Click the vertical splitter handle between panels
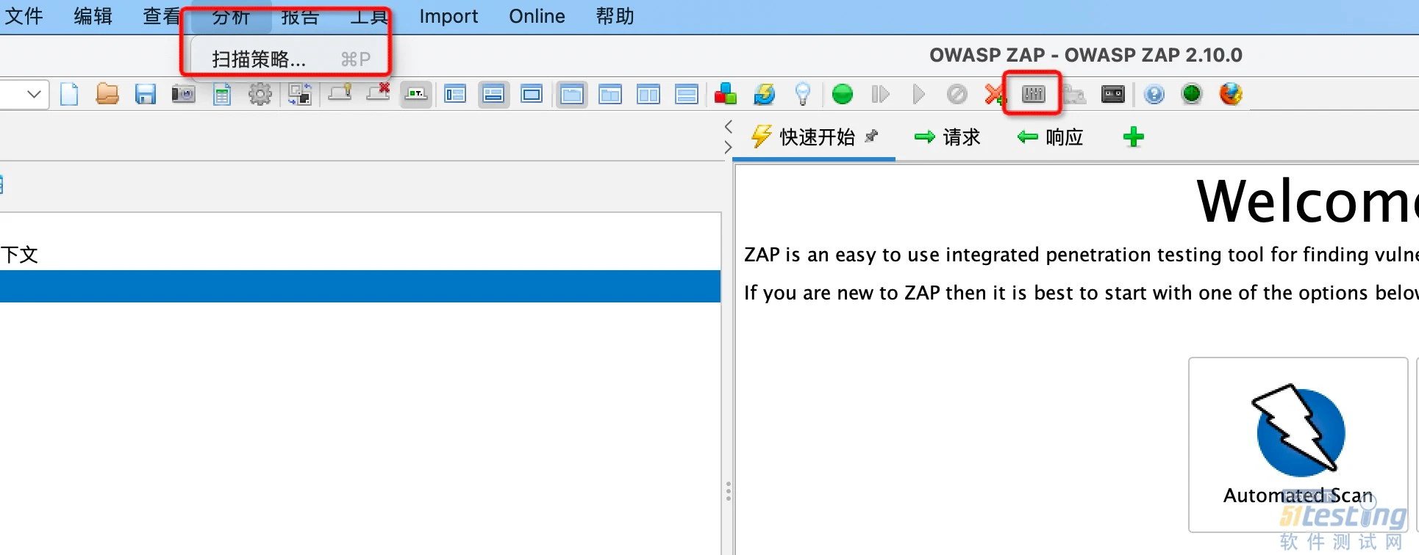1419x555 pixels. [x=728, y=491]
